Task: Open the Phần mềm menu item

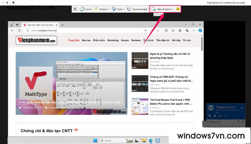Action: 99,40
